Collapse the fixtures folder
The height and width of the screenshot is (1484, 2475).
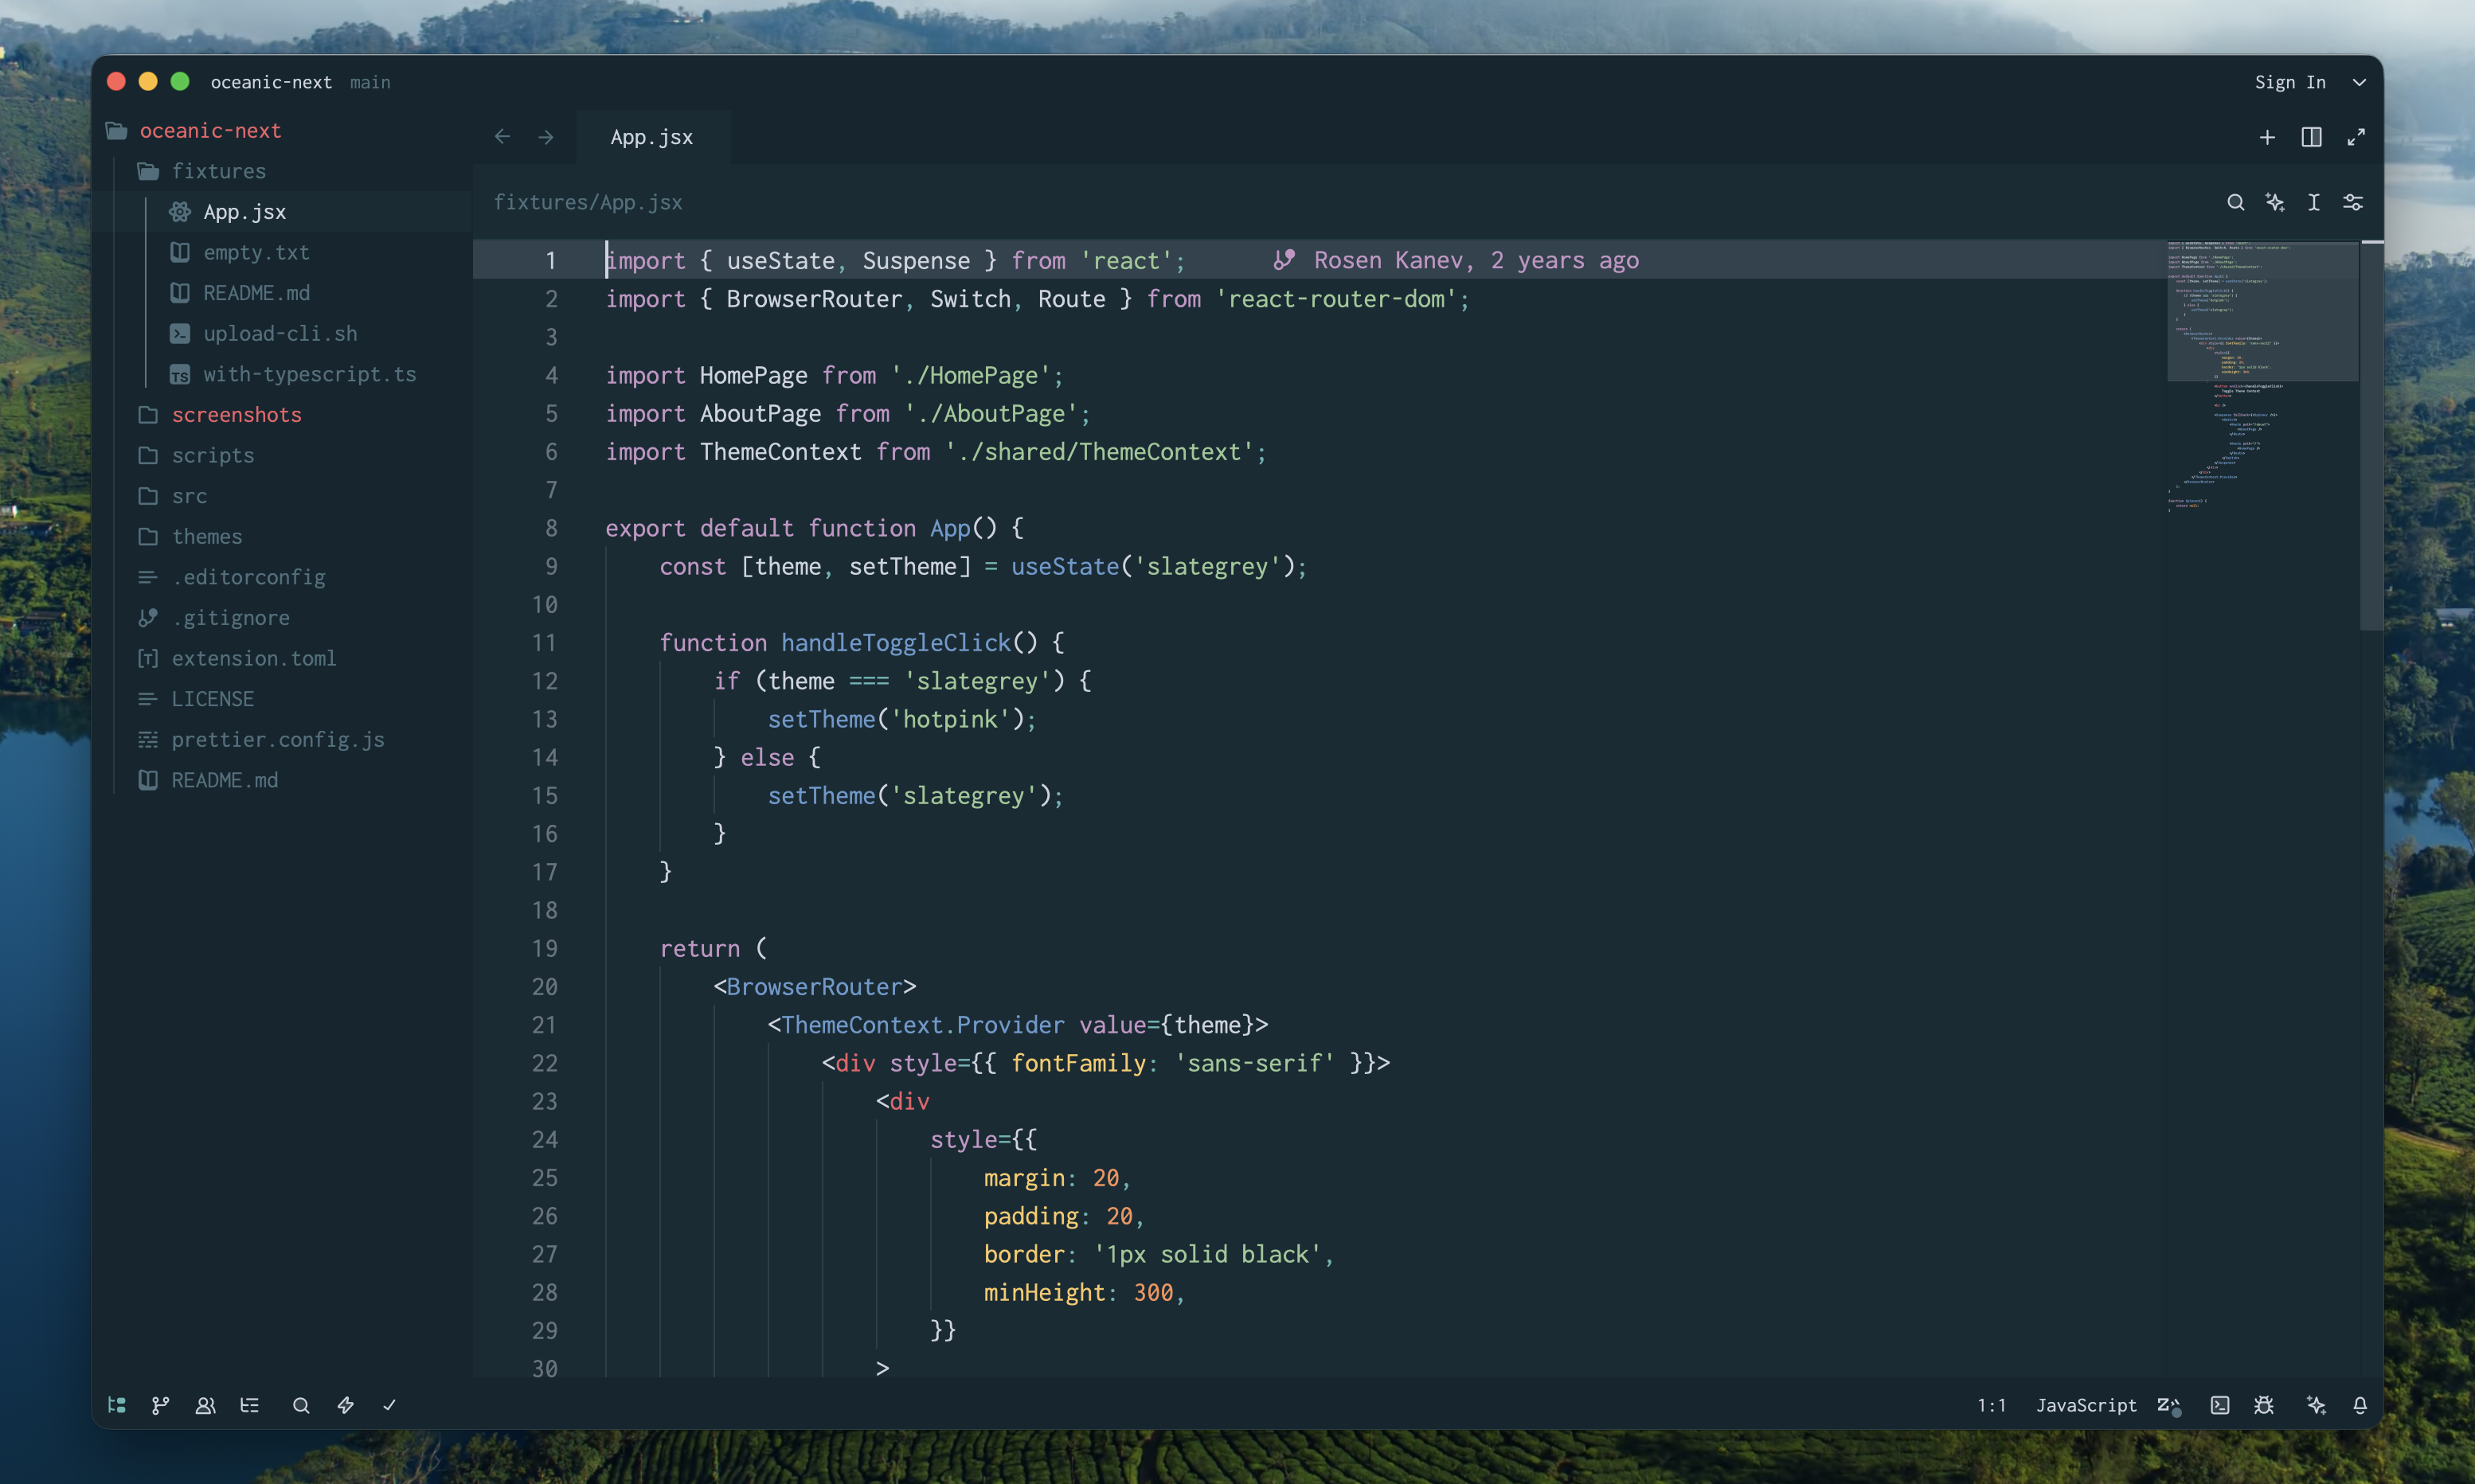click(282, 171)
